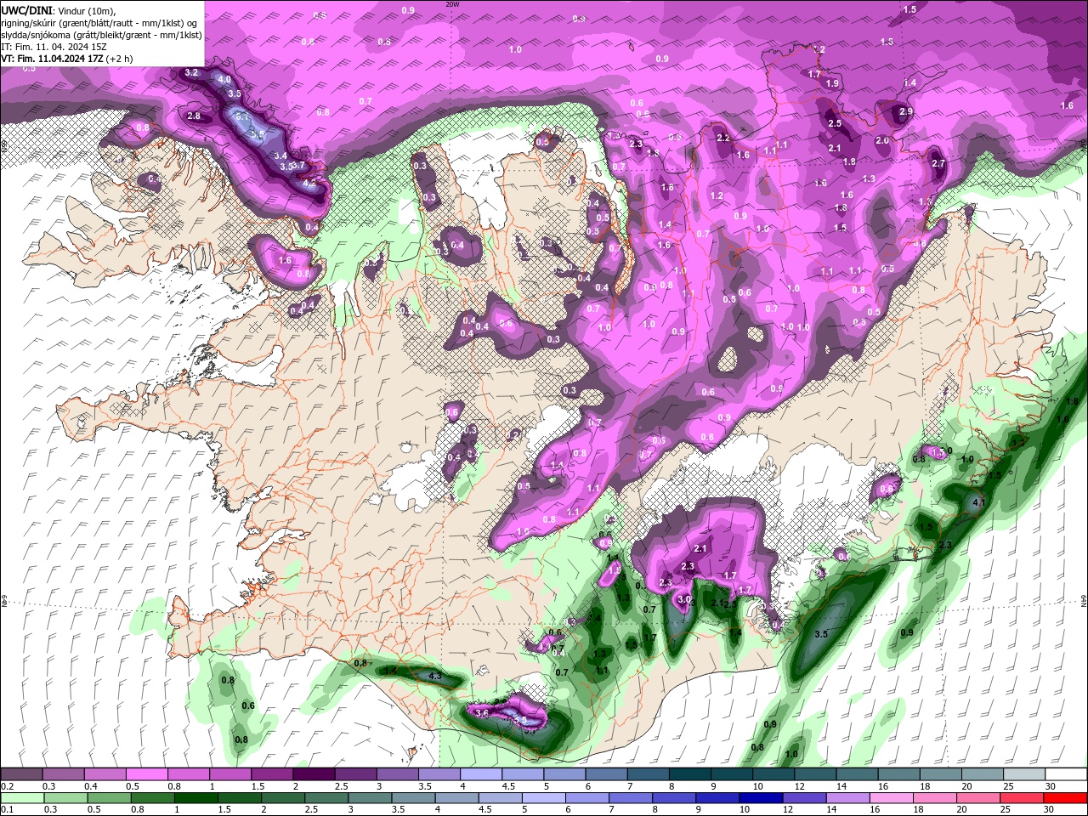Click the 4.3 rain value on south coast
Image resolution: width=1088 pixels, height=816 pixels.
click(435, 677)
